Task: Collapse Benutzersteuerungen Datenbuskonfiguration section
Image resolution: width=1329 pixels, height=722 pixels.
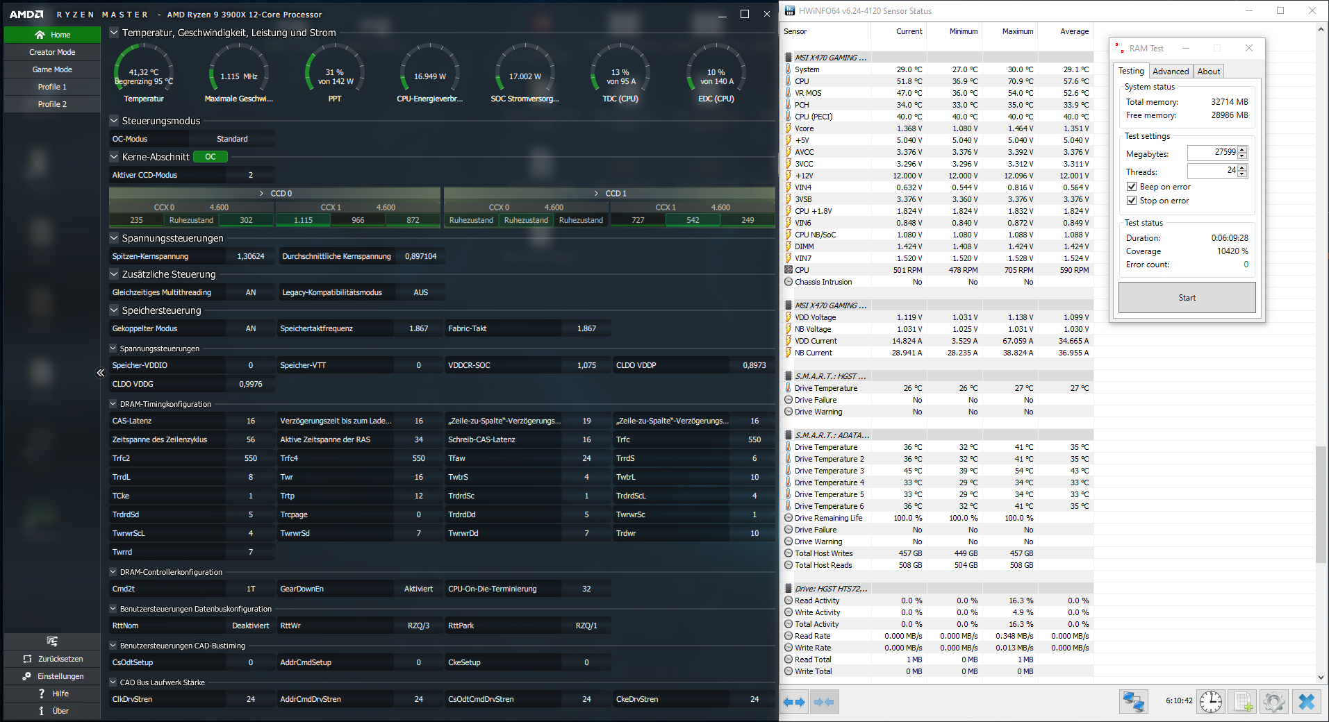Action: (113, 609)
